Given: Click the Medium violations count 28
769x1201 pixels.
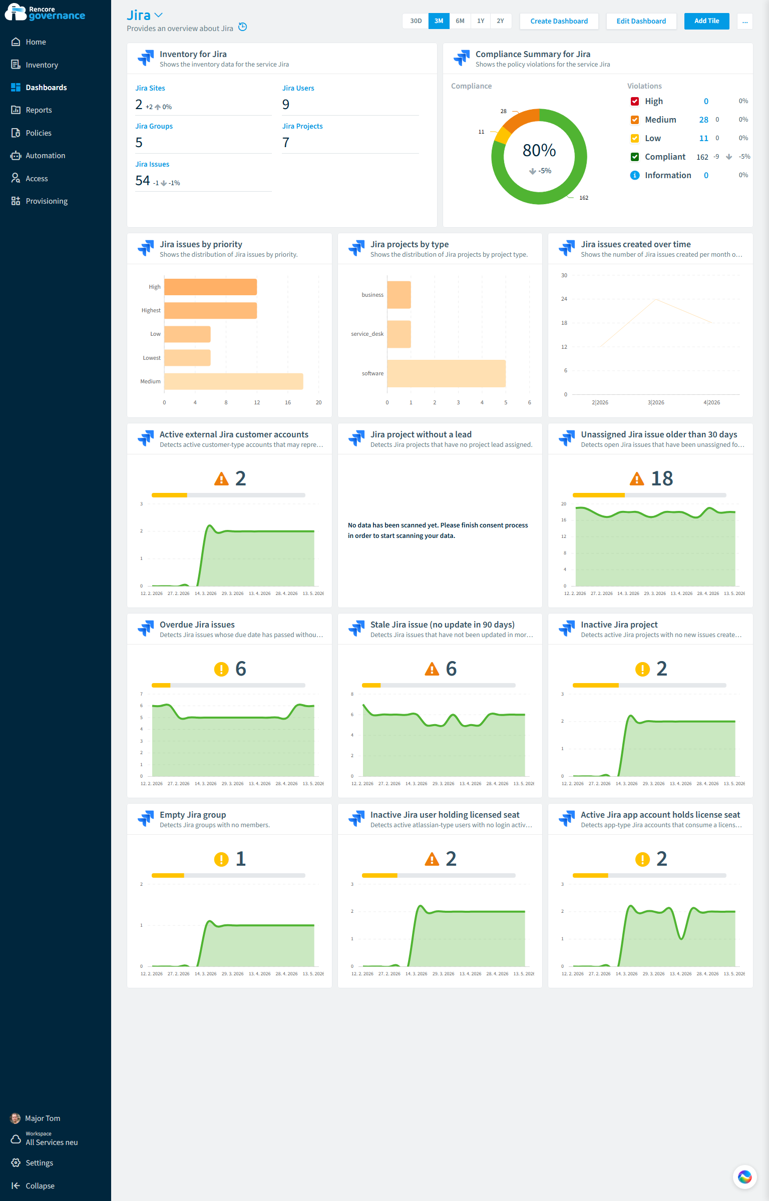Looking at the screenshot, I should pos(704,120).
